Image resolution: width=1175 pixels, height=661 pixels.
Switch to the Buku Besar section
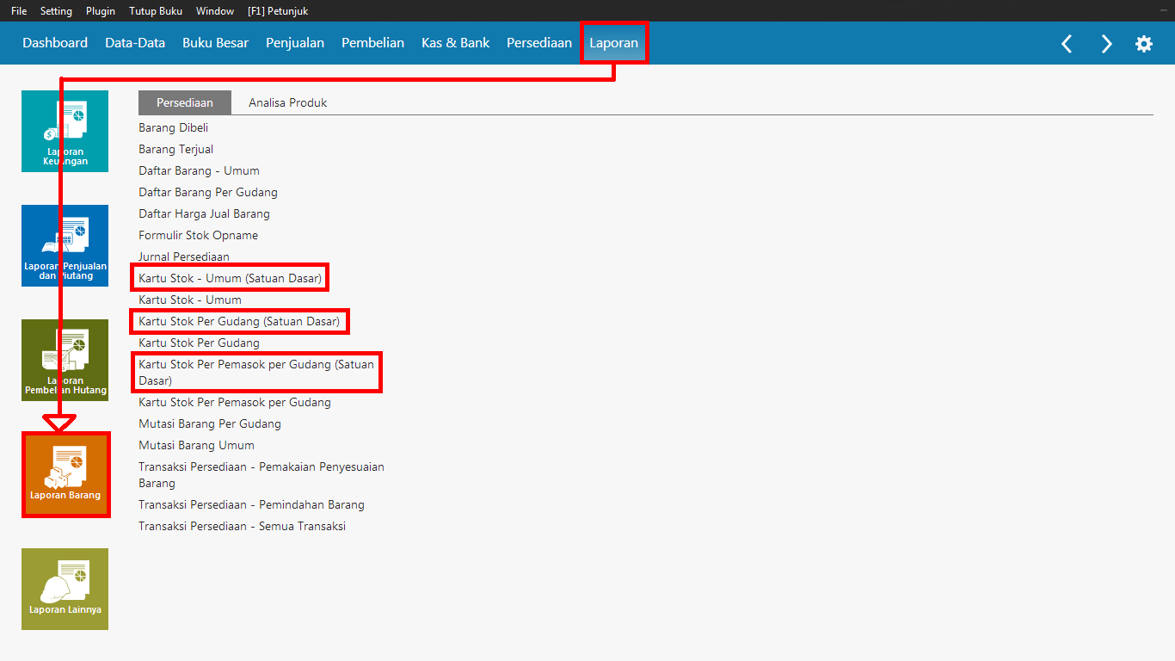pos(215,43)
